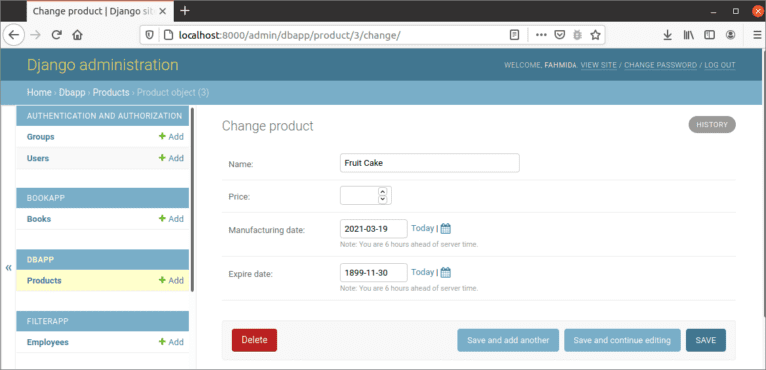Open calendar picker for Manufacturing date
This screenshot has width=766, height=370.
click(x=446, y=228)
